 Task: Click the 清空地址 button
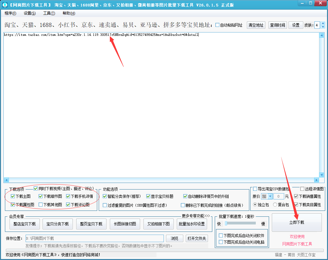tap(256, 25)
